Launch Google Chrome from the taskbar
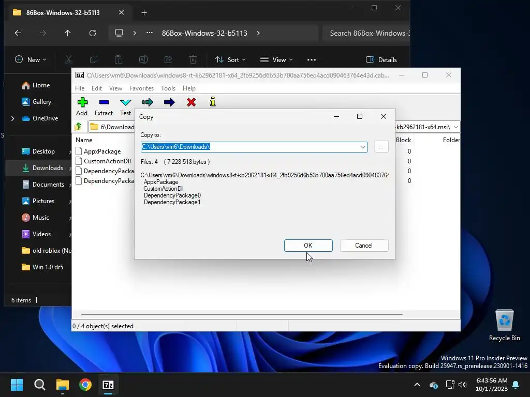 point(85,385)
